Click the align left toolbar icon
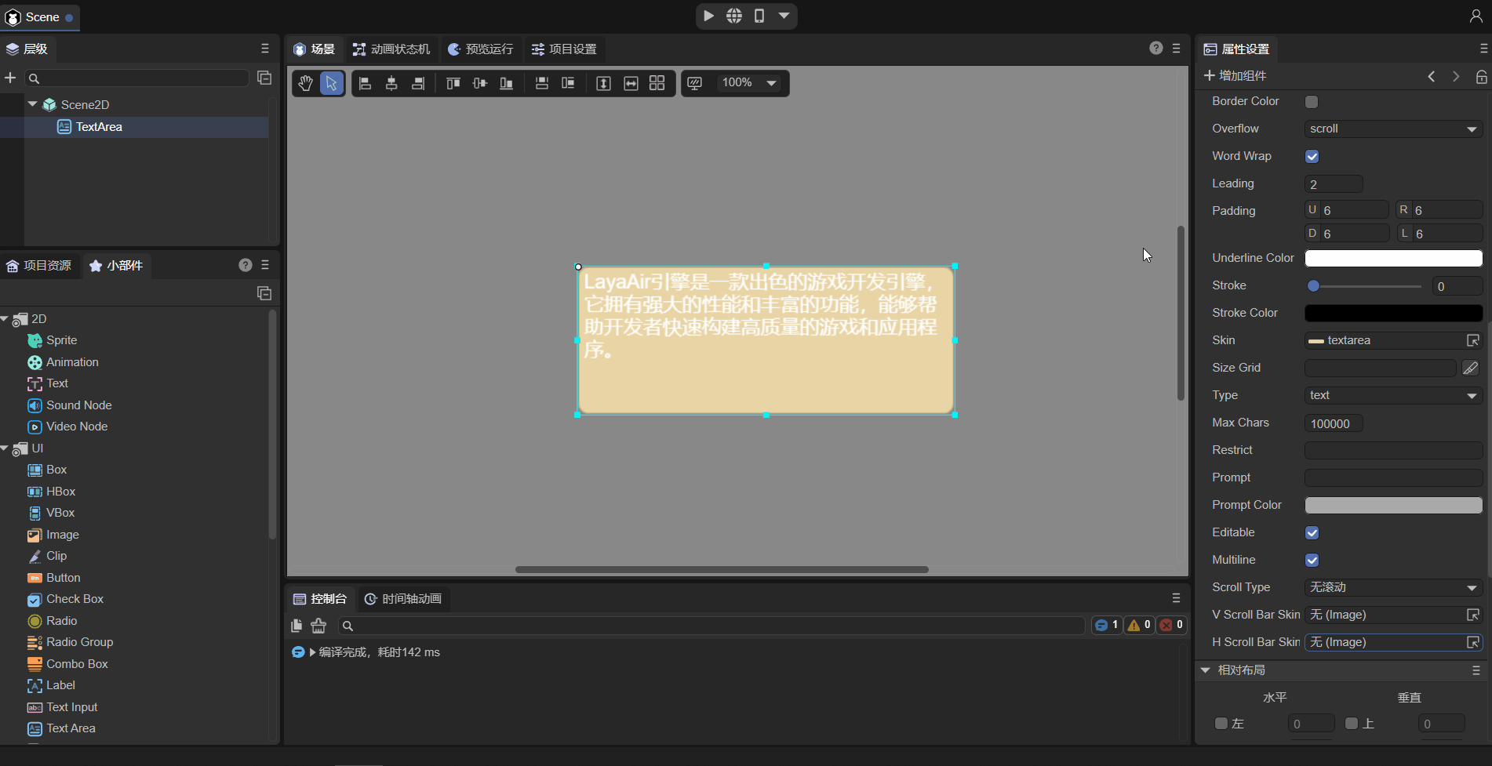Image resolution: width=1492 pixels, height=766 pixels. pyautogui.click(x=365, y=83)
